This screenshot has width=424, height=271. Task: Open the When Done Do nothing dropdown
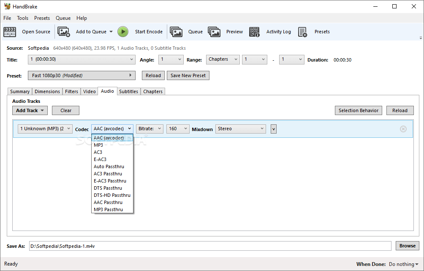pyautogui.click(x=403, y=264)
